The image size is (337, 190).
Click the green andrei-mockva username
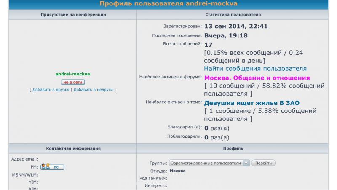point(73,74)
